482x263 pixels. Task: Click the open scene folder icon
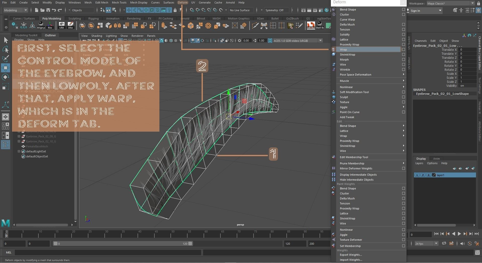[42, 10]
